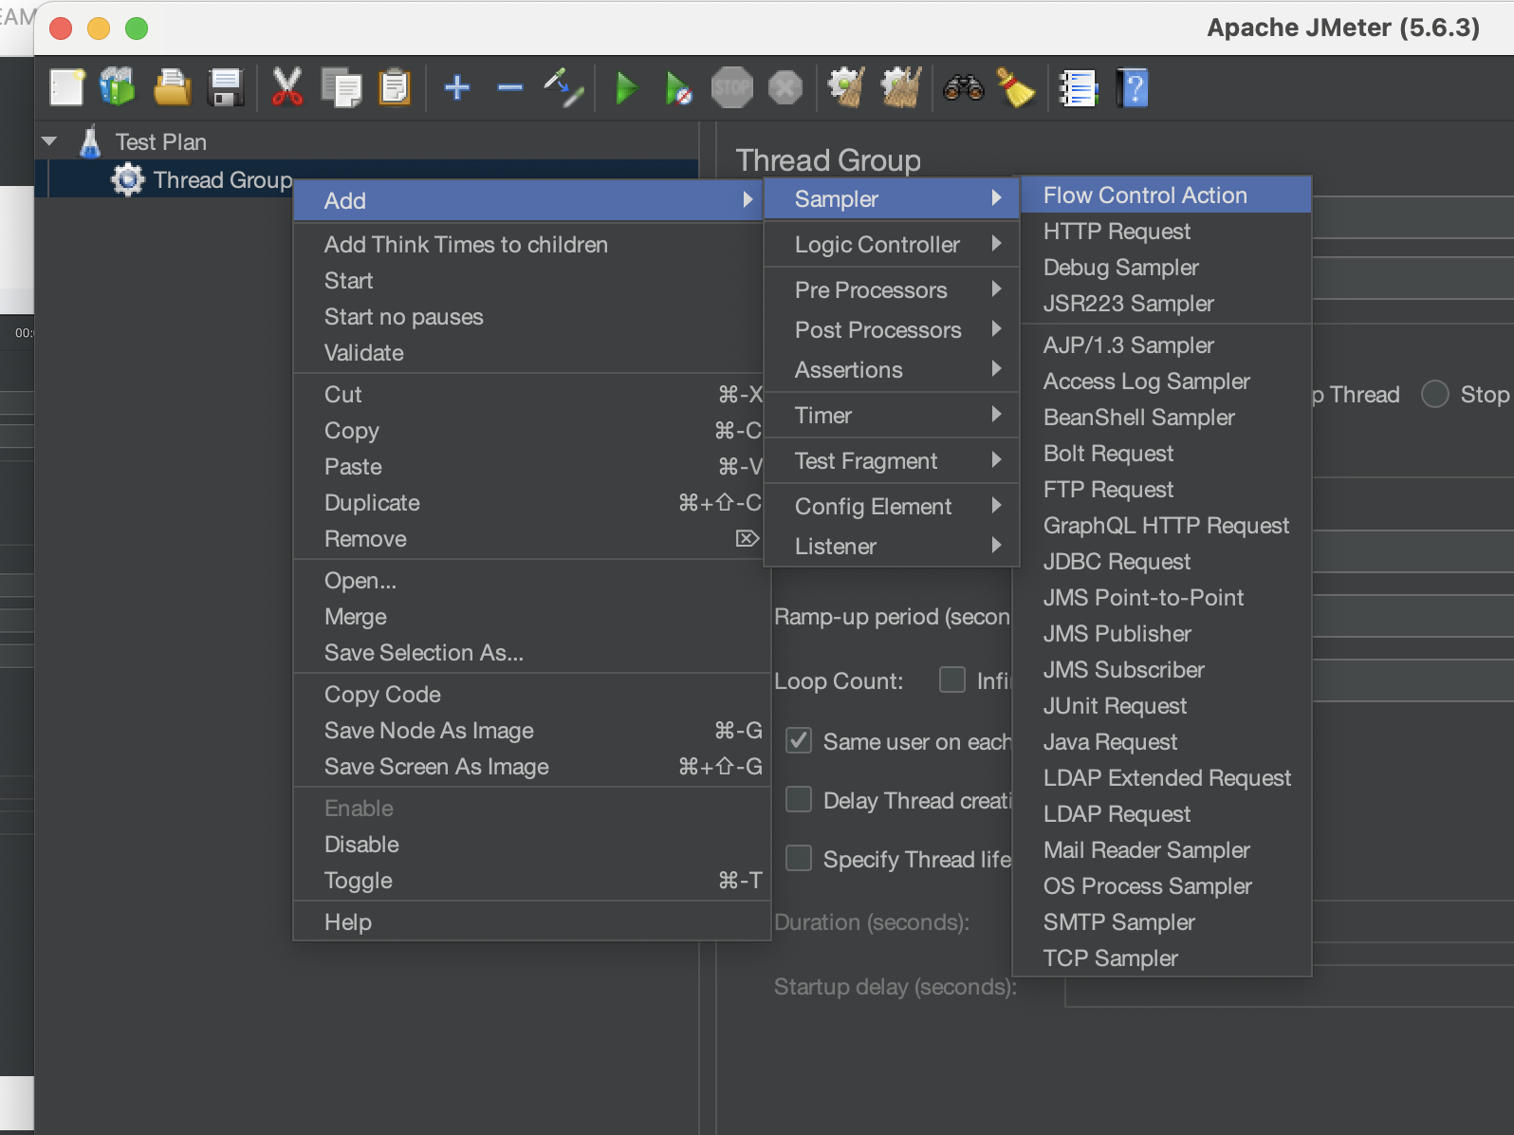Viewport: 1514px width, 1135px height.
Task: Enable Specify Thread lifetime checkbox
Action: point(799,858)
